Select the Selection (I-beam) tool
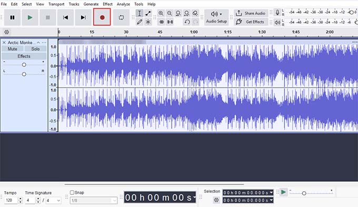The width and height of the screenshot is (358, 207). coord(140,13)
